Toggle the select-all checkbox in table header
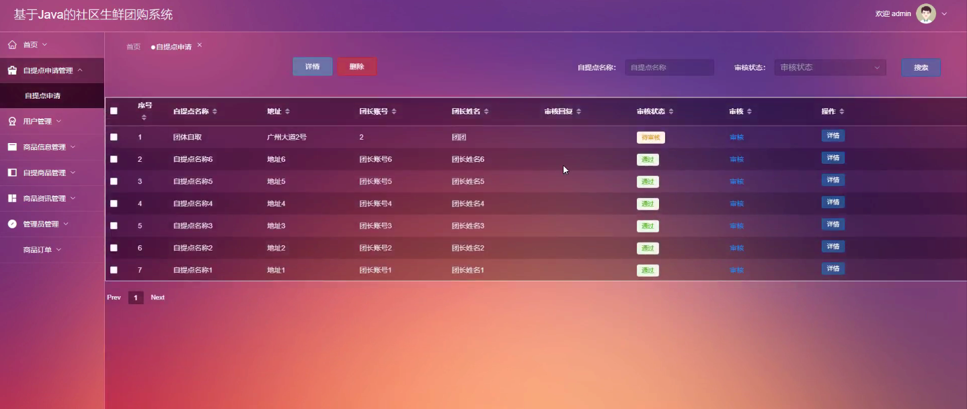Screen dimensions: 967x409 pyautogui.click(x=114, y=111)
